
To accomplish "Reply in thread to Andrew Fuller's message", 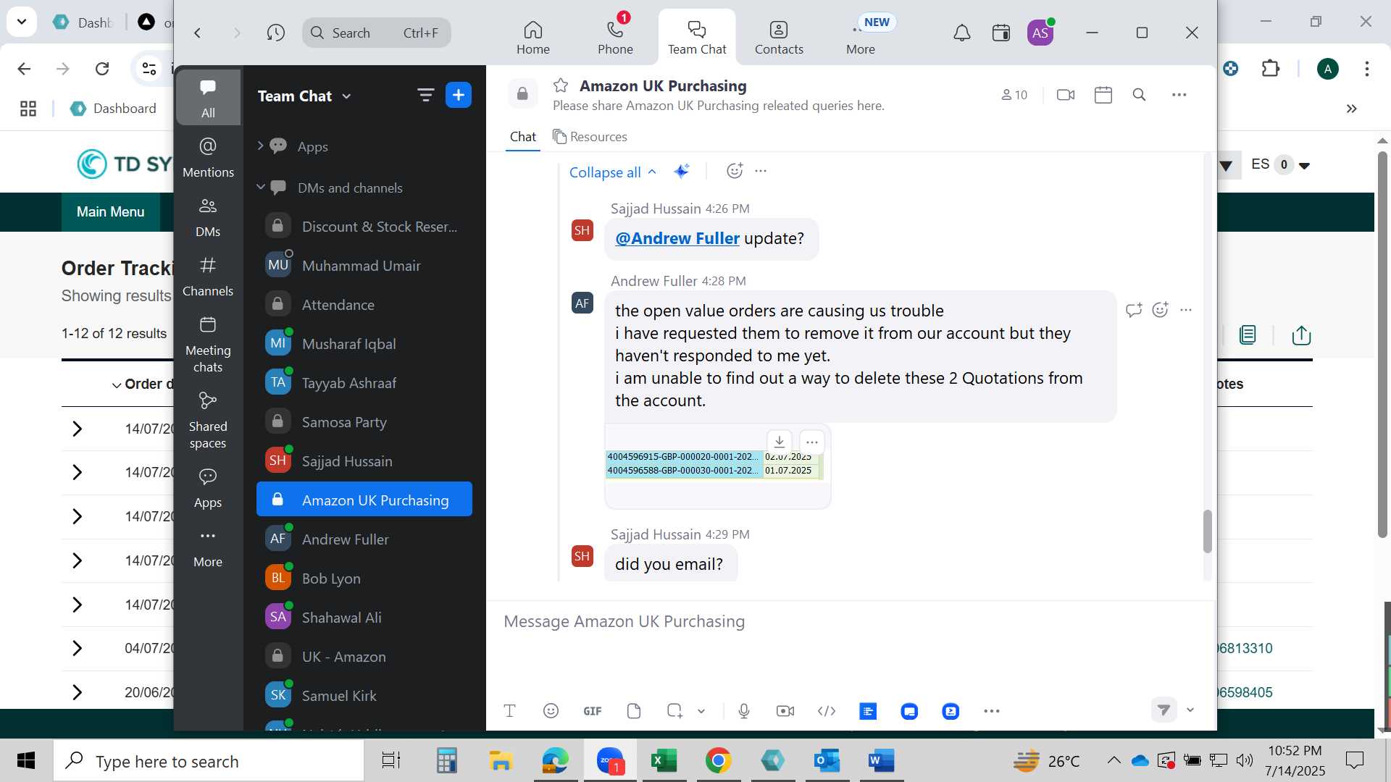I will pyautogui.click(x=1135, y=310).
